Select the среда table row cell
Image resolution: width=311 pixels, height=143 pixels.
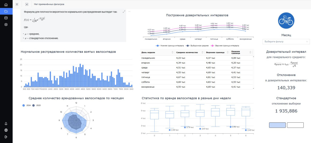tap(144, 68)
